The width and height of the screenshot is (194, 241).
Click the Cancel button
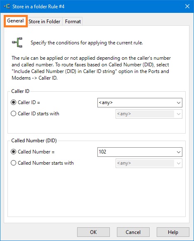(x=133, y=232)
